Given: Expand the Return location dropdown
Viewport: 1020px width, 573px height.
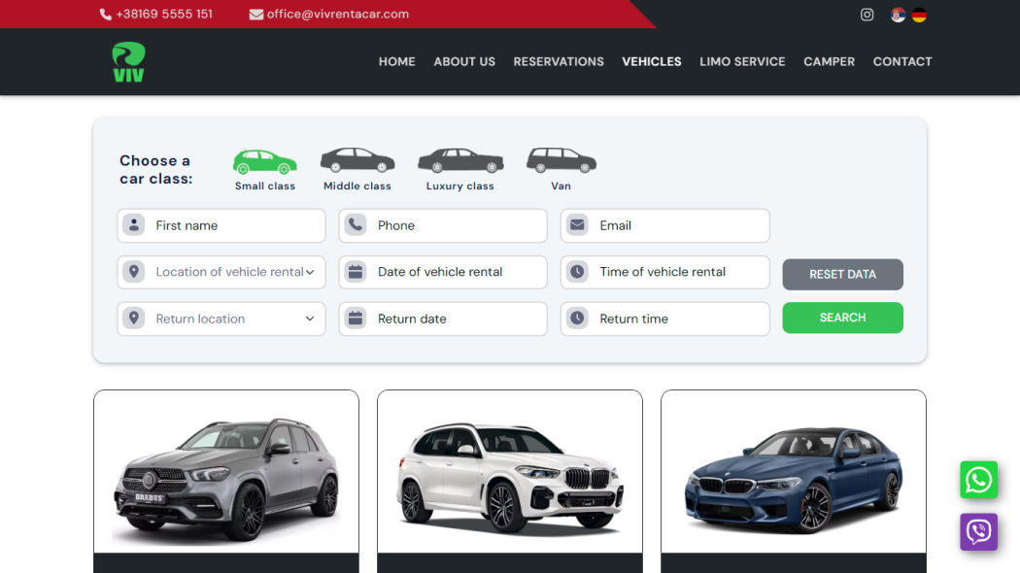Looking at the screenshot, I should click(x=221, y=319).
